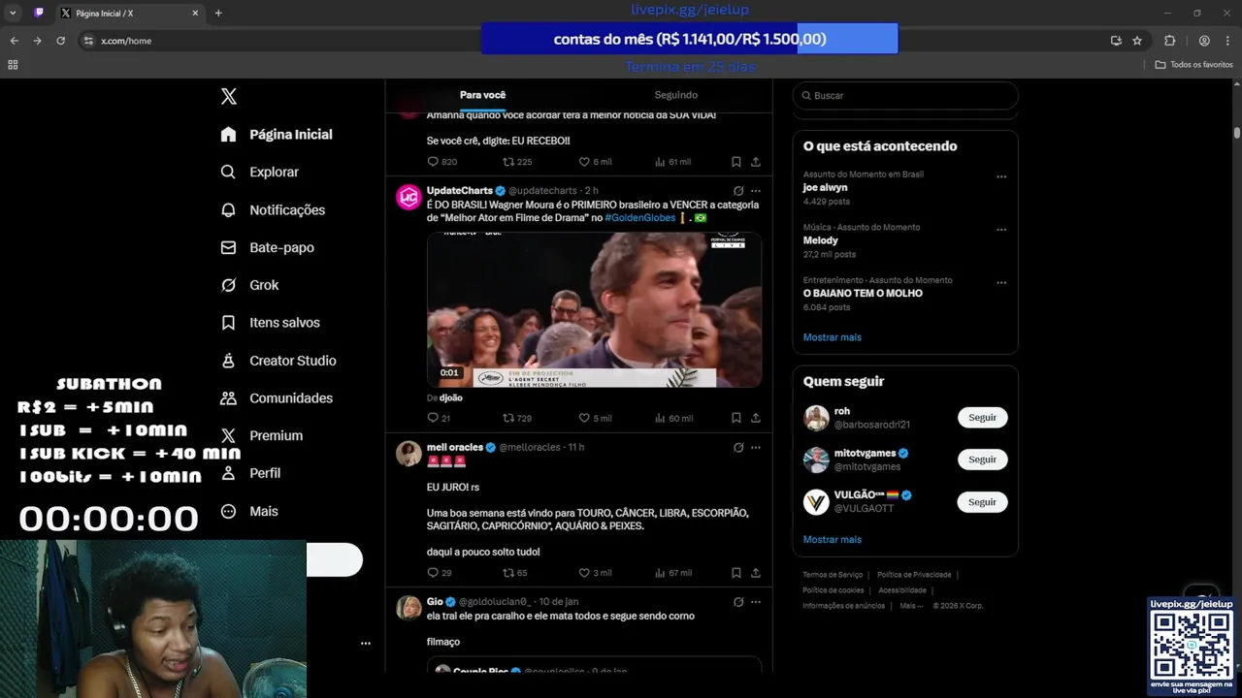1242x698 pixels.
Task: Follow roh with the Seguir button
Action: (x=982, y=418)
